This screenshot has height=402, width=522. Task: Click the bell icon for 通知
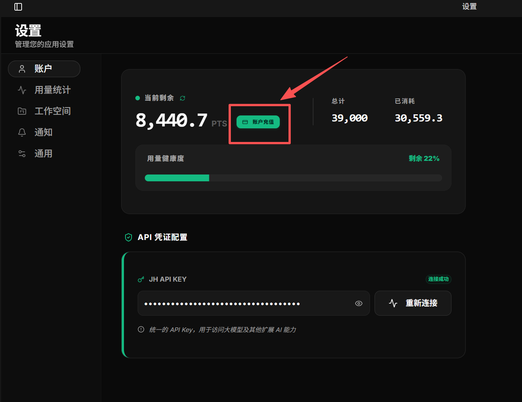(22, 132)
